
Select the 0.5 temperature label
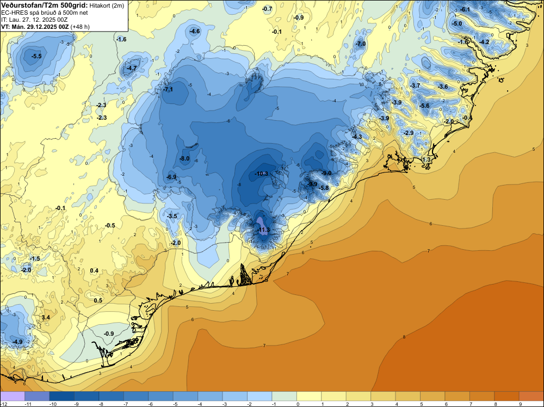(x=98, y=300)
